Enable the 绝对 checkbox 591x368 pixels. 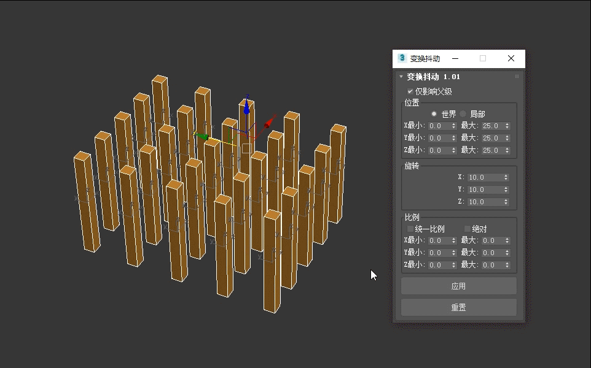(468, 229)
